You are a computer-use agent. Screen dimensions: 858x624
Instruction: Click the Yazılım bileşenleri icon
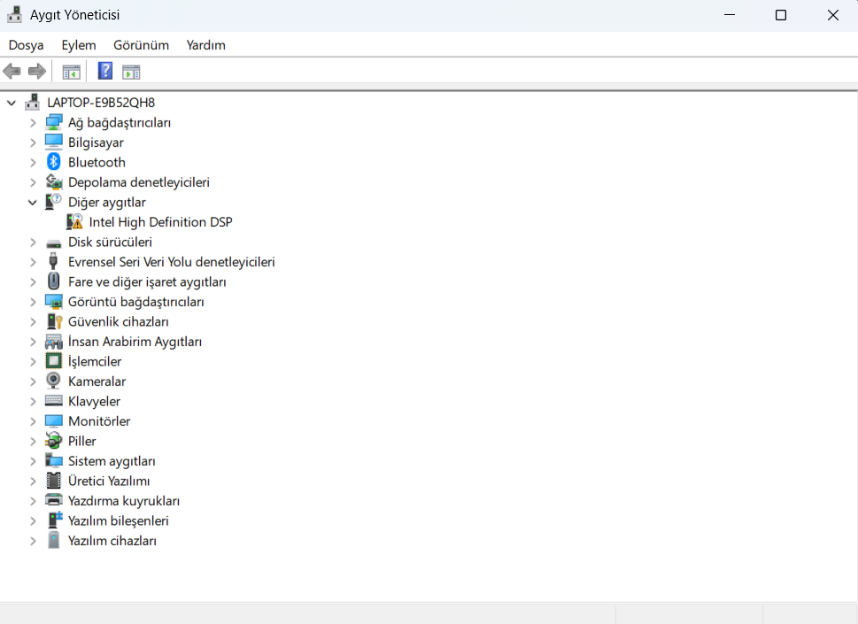pyautogui.click(x=54, y=520)
